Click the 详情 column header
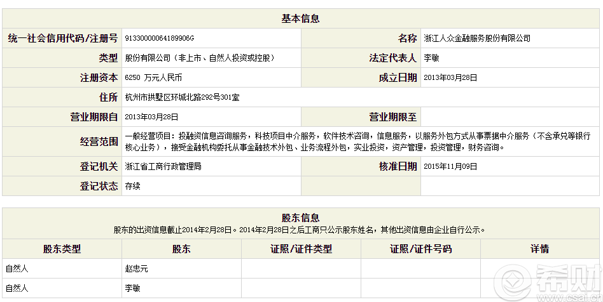603x302 pixels. pyautogui.click(x=539, y=249)
